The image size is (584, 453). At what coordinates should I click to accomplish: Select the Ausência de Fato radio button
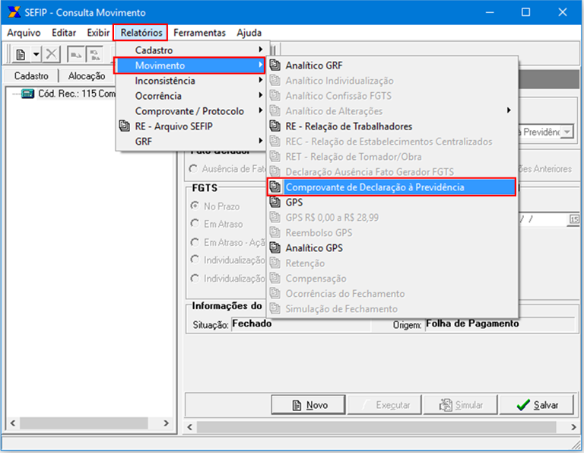click(193, 169)
